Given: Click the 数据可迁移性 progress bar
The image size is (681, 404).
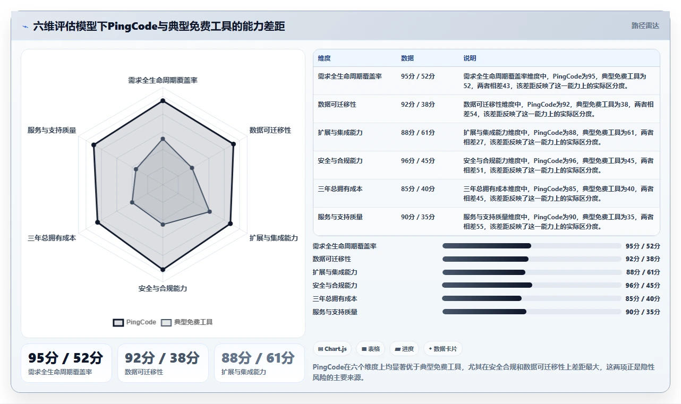Looking at the screenshot, I should pos(532,259).
